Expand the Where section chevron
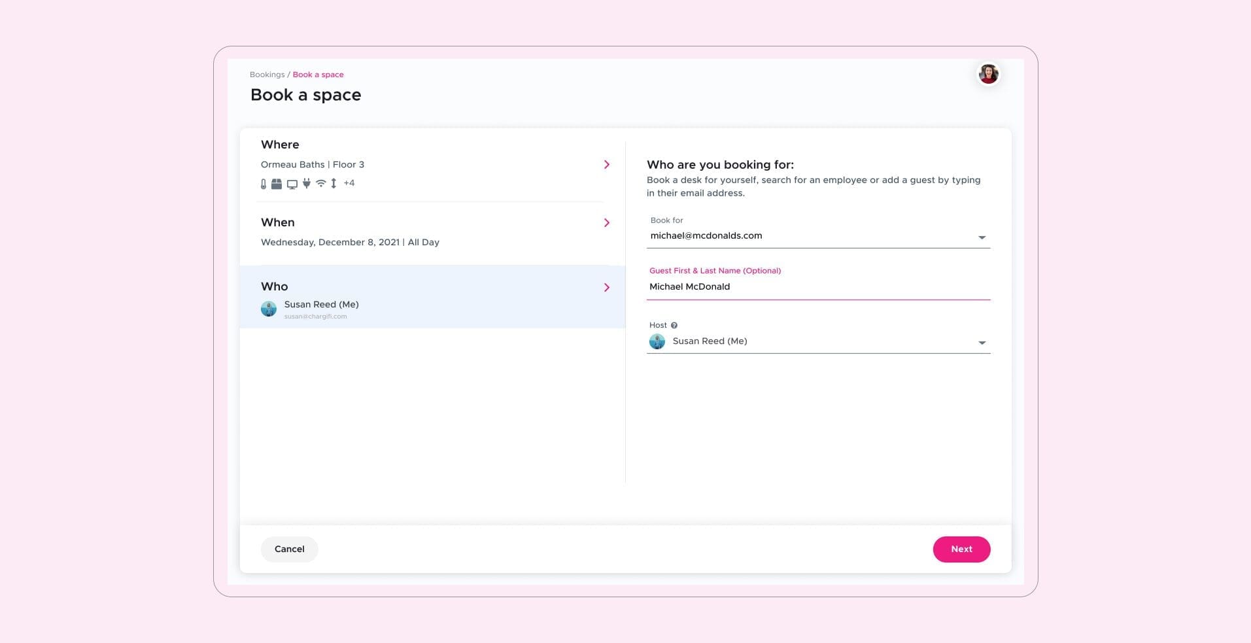This screenshot has width=1251, height=643. [x=606, y=164]
